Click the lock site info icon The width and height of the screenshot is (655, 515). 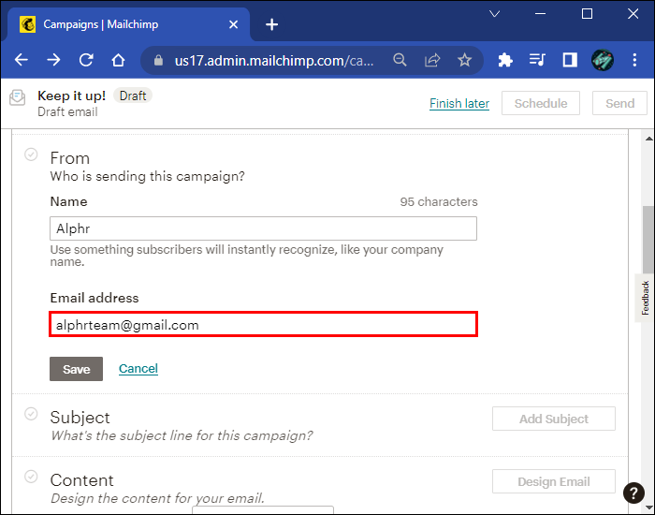158,61
